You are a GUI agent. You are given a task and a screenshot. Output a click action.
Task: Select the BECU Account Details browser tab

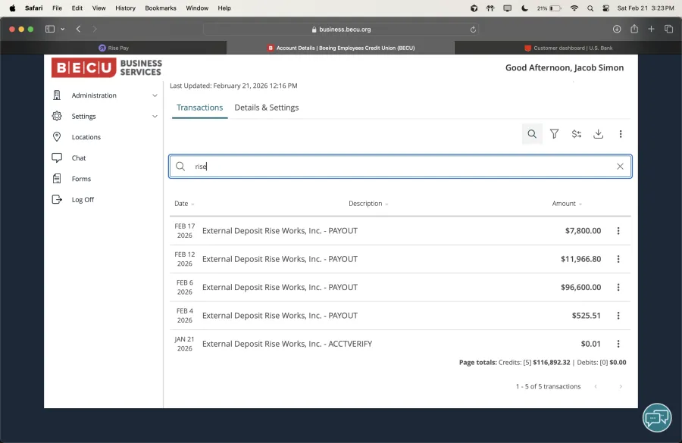[340, 48]
